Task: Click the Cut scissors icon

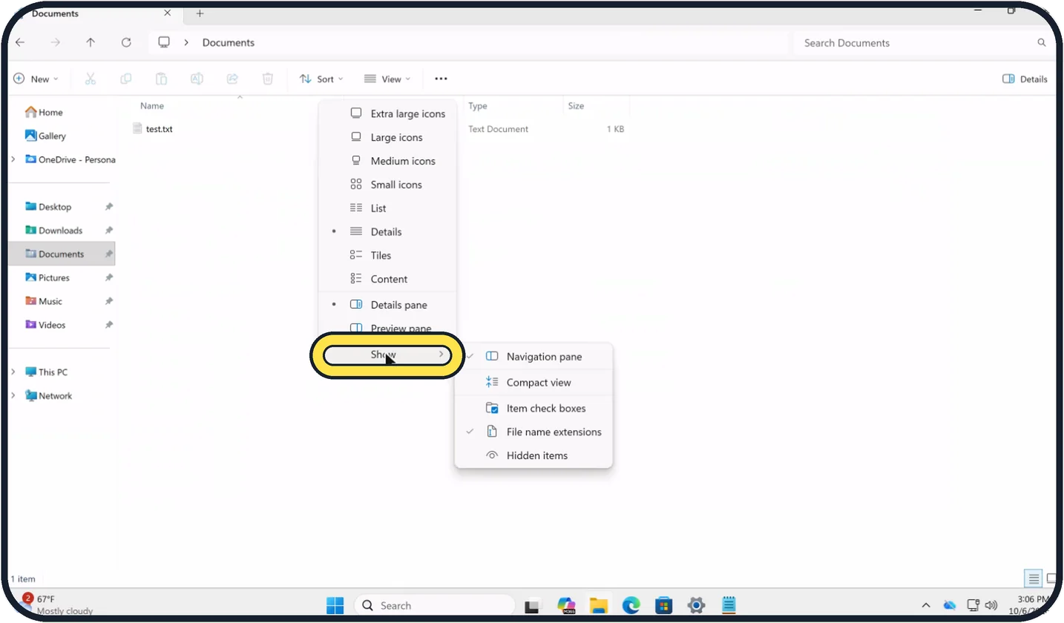Action: 91,79
